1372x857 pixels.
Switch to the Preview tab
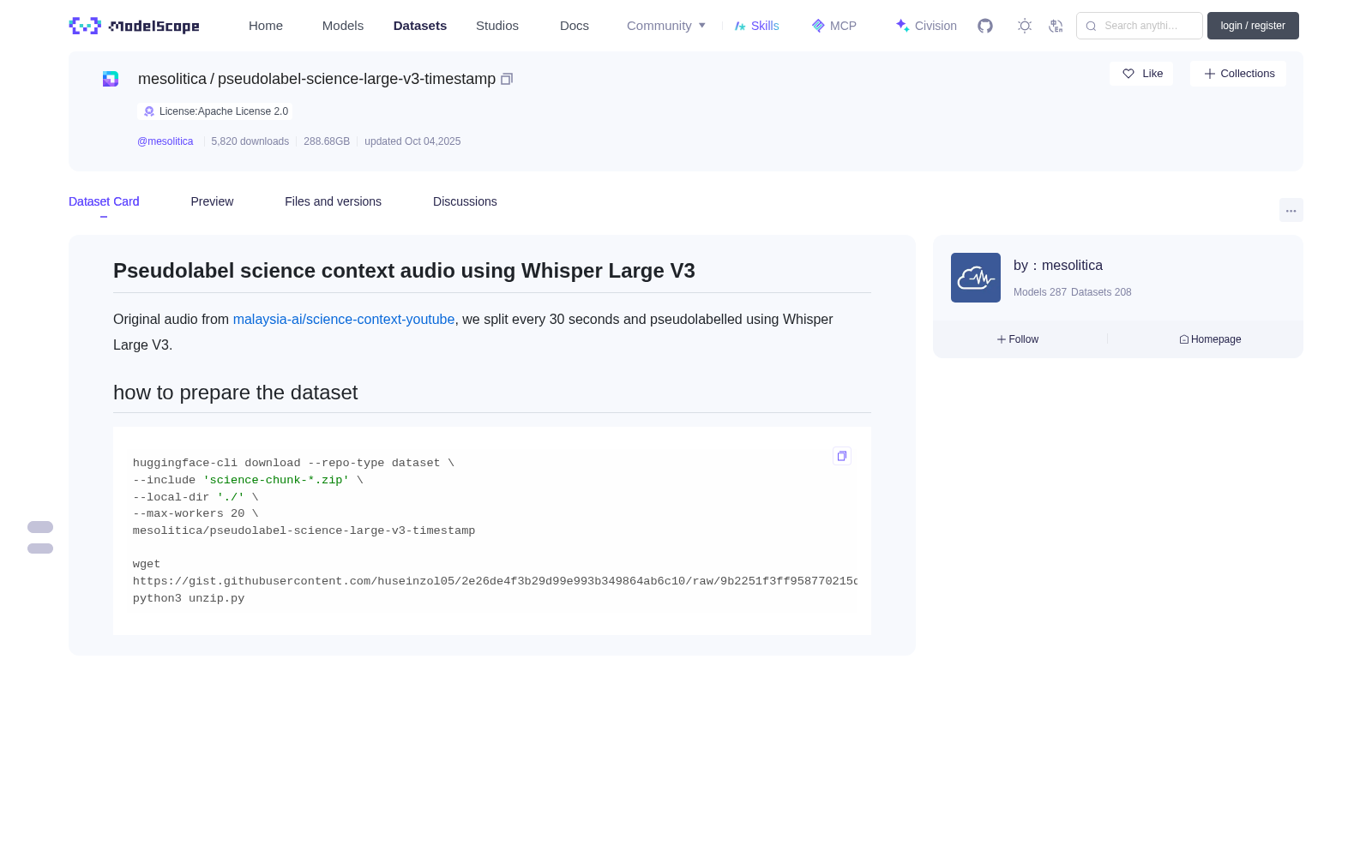pyautogui.click(x=212, y=201)
